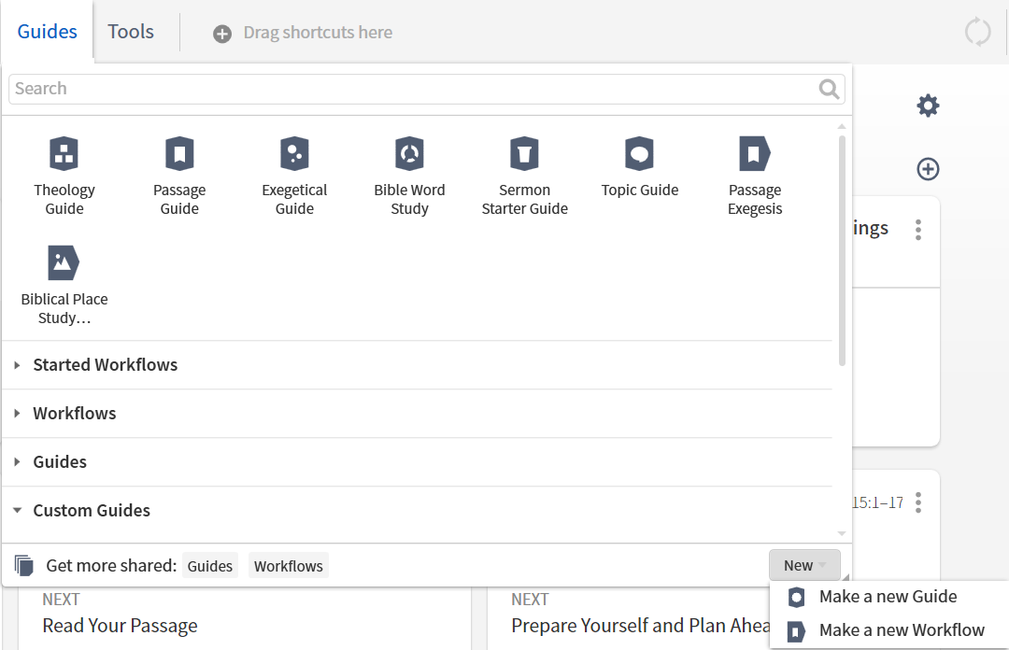Image resolution: width=1009 pixels, height=650 pixels.
Task: Switch to the Tools tab
Action: (x=131, y=31)
